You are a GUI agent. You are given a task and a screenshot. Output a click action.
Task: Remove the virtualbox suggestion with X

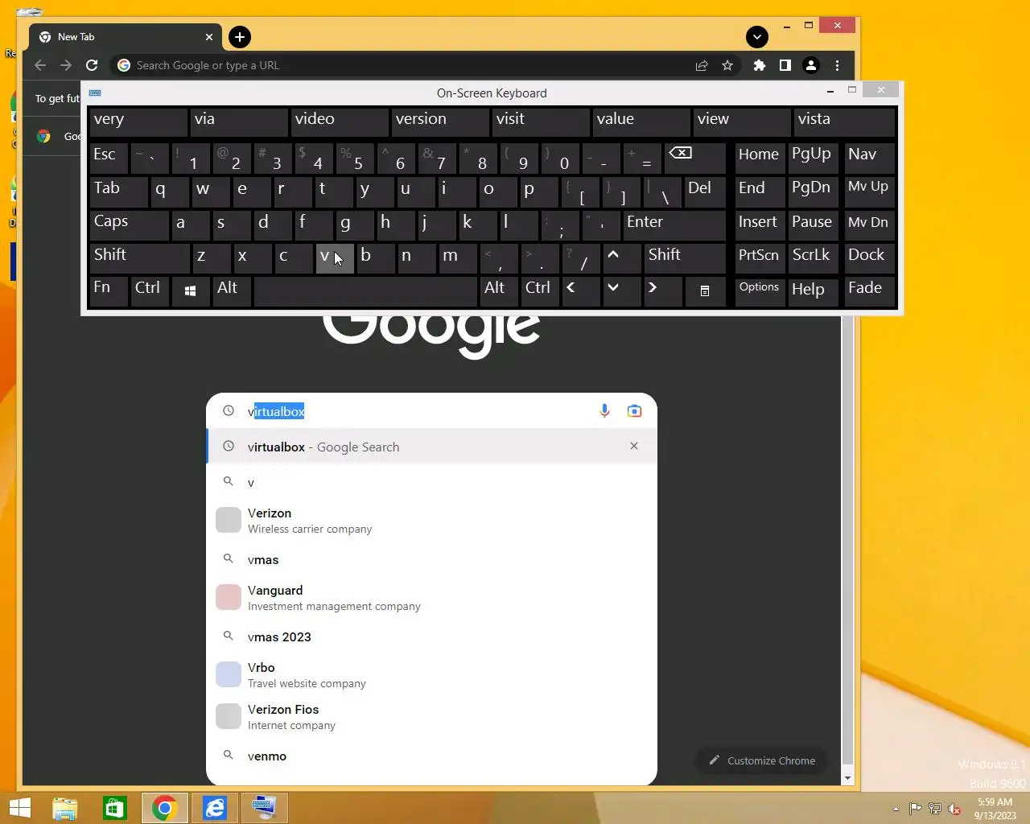click(634, 446)
